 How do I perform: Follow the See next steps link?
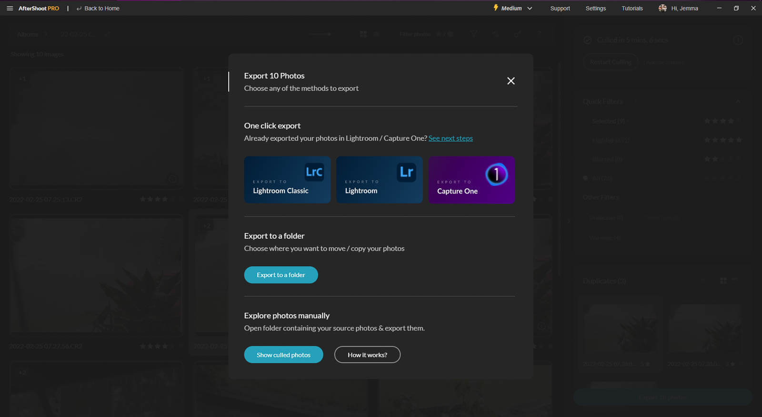pos(450,138)
